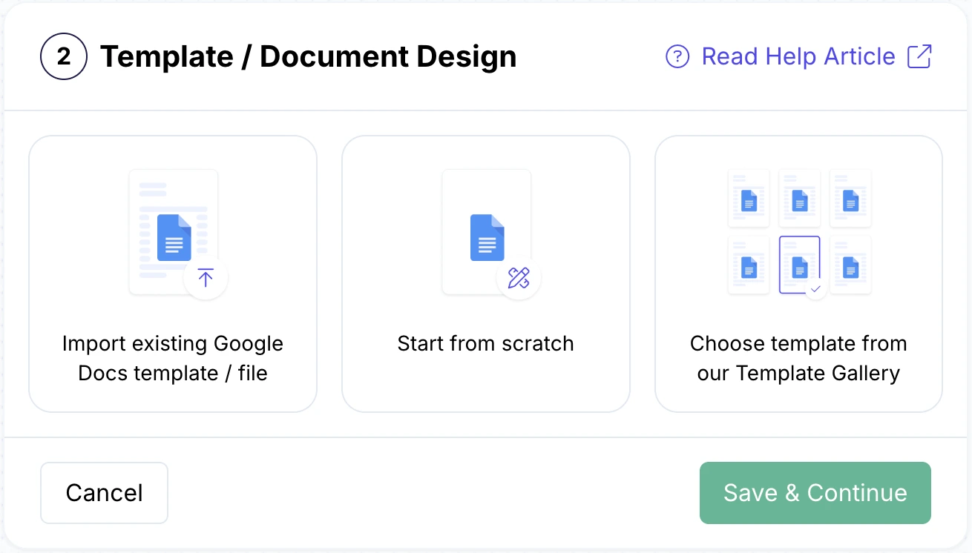Click the step 2 number circle

64,56
